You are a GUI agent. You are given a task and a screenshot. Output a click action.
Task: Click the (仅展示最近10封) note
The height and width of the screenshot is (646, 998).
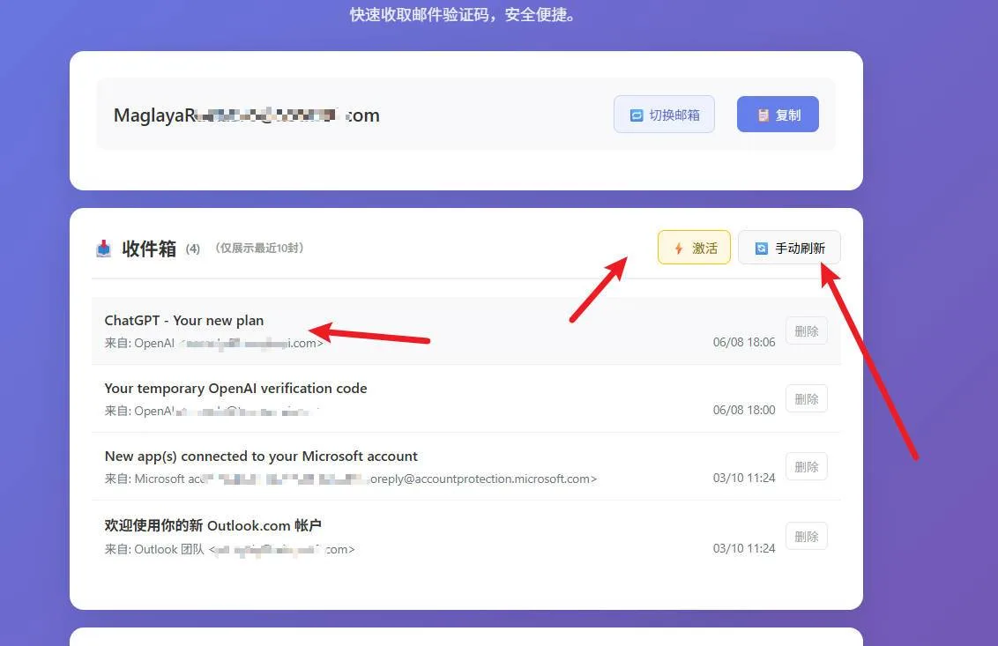click(x=259, y=248)
